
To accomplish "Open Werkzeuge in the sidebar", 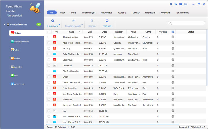I will click(18, 84).
